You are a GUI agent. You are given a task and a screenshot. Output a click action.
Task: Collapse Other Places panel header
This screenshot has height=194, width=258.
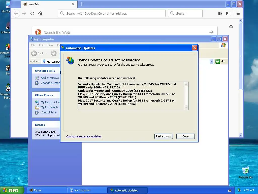(x=46, y=95)
